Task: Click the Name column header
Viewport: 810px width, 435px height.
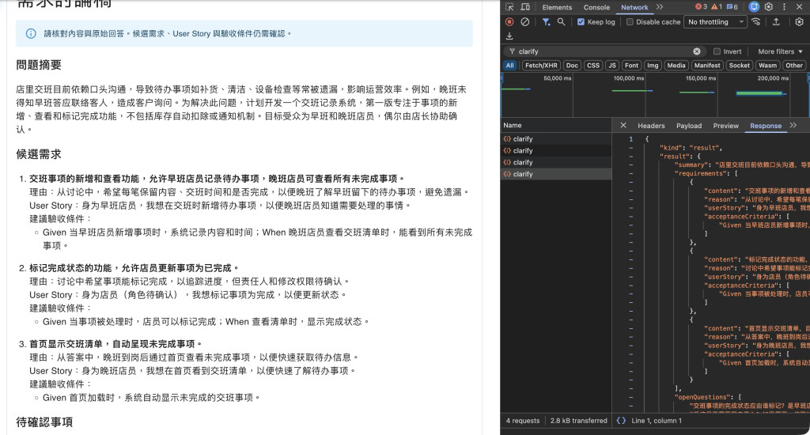Action: click(556, 125)
